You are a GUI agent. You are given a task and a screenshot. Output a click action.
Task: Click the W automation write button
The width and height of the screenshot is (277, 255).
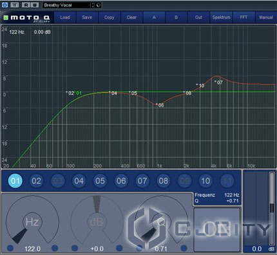coord(35,5)
